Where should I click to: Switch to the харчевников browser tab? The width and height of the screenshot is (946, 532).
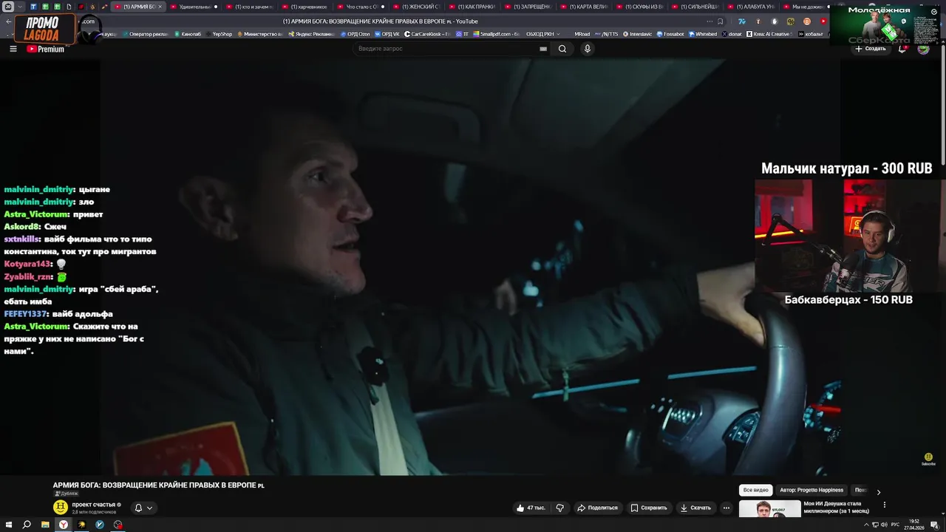pyautogui.click(x=306, y=7)
